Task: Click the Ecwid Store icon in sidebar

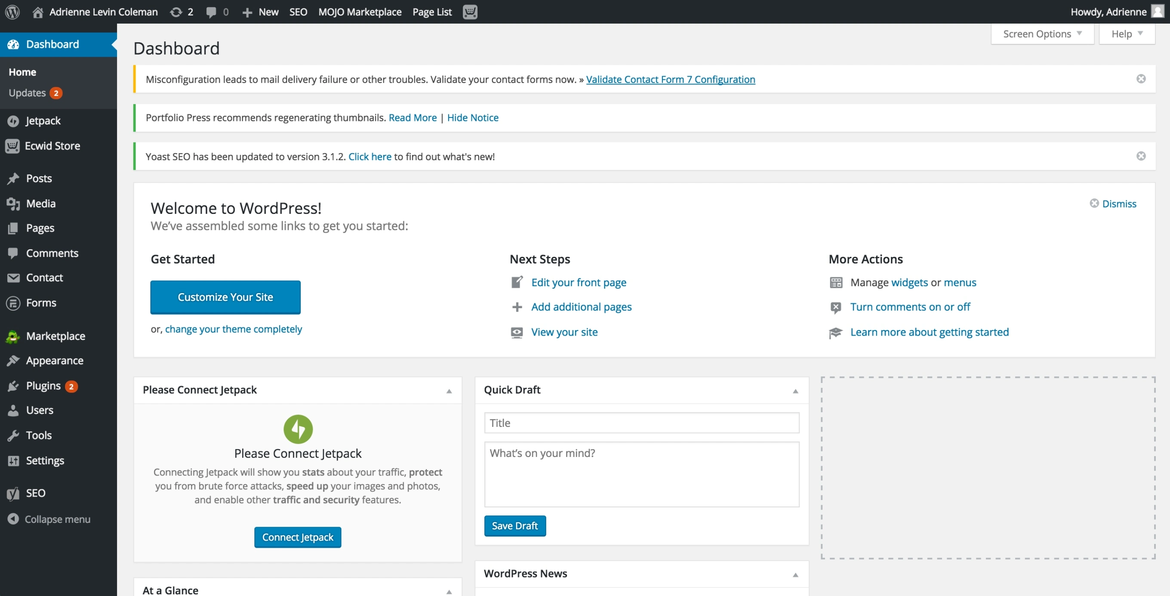Action: click(x=14, y=145)
